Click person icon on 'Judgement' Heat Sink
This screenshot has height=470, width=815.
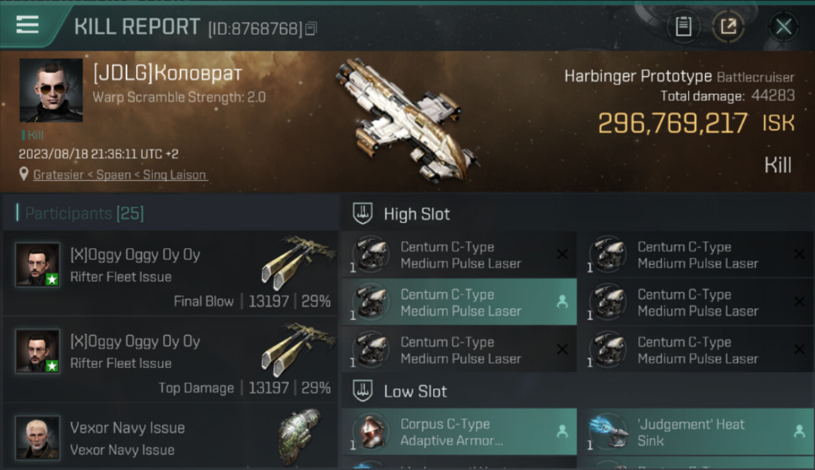click(x=799, y=432)
